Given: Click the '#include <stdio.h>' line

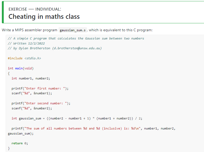Looking at the screenshot, I should pos(24,58).
